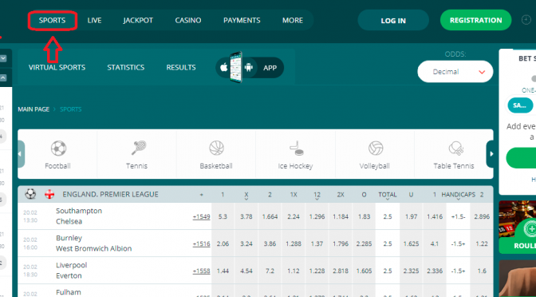This screenshot has height=297, width=536.
Task: Click West Bromwich Albion team name
Action: (x=93, y=248)
